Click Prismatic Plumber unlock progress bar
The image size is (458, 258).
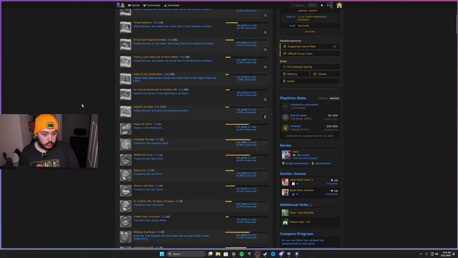[x=246, y=140]
